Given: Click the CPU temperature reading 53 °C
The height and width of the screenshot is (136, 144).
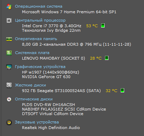Looking at the screenshot, I should pos(92,26).
